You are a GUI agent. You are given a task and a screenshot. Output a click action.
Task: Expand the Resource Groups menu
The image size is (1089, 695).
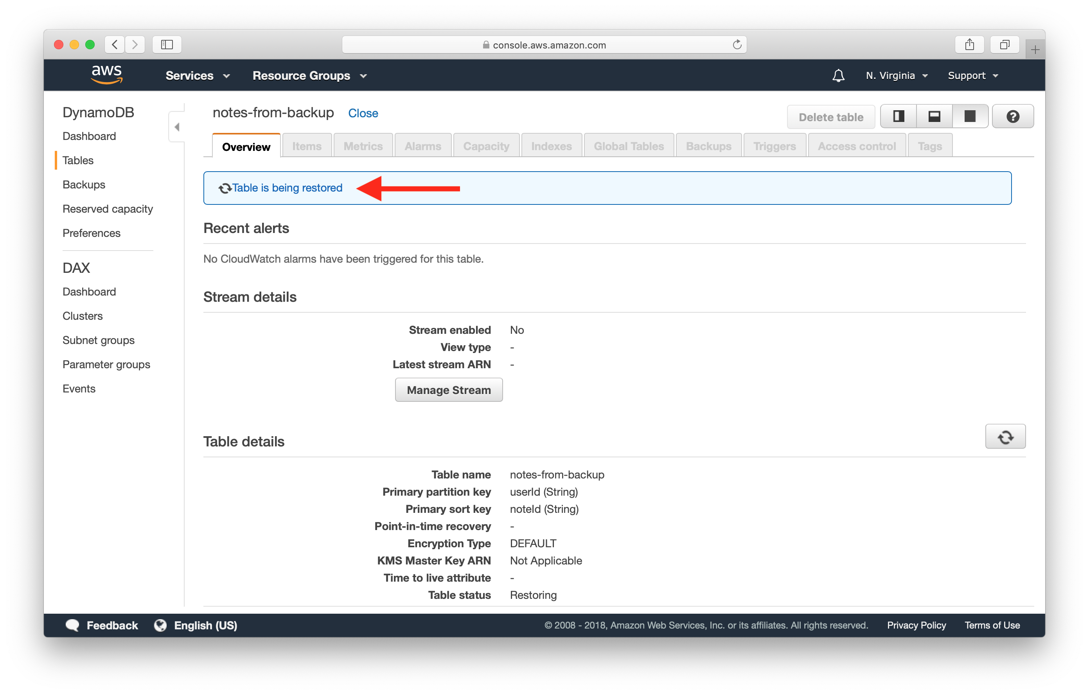pos(309,75)
